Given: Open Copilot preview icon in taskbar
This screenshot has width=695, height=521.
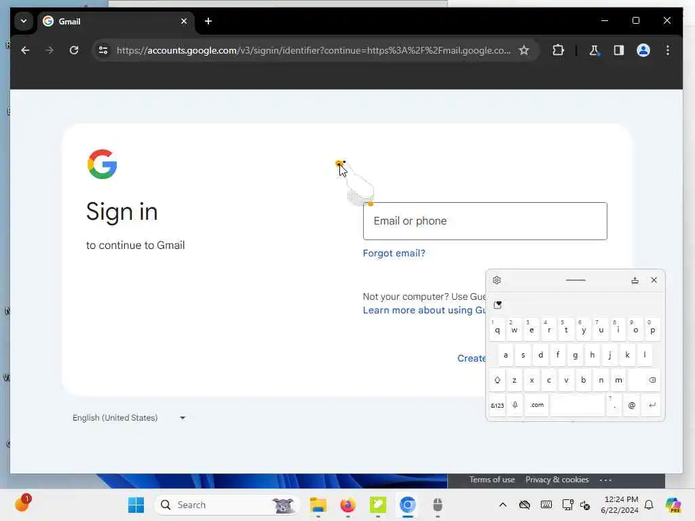Looking at the screenshot, I should tap(673, 505).
